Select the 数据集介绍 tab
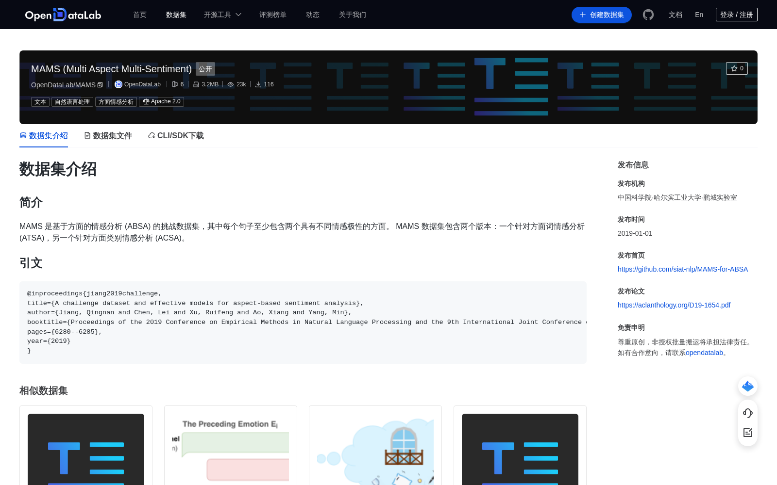Viewport: 777px width, 485px height. pyautogui.click(x=44, y=136)
